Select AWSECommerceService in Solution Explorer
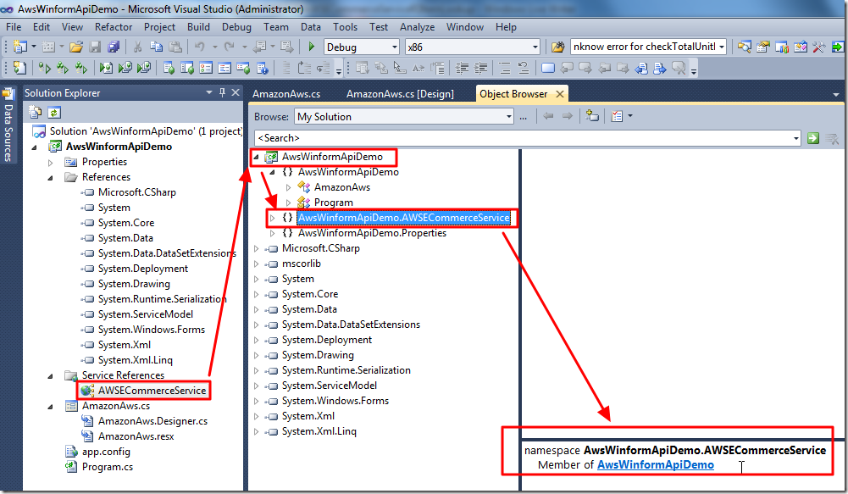Image resolution: width=848 pixels, height=494 pixels. [x=152, y=391]
